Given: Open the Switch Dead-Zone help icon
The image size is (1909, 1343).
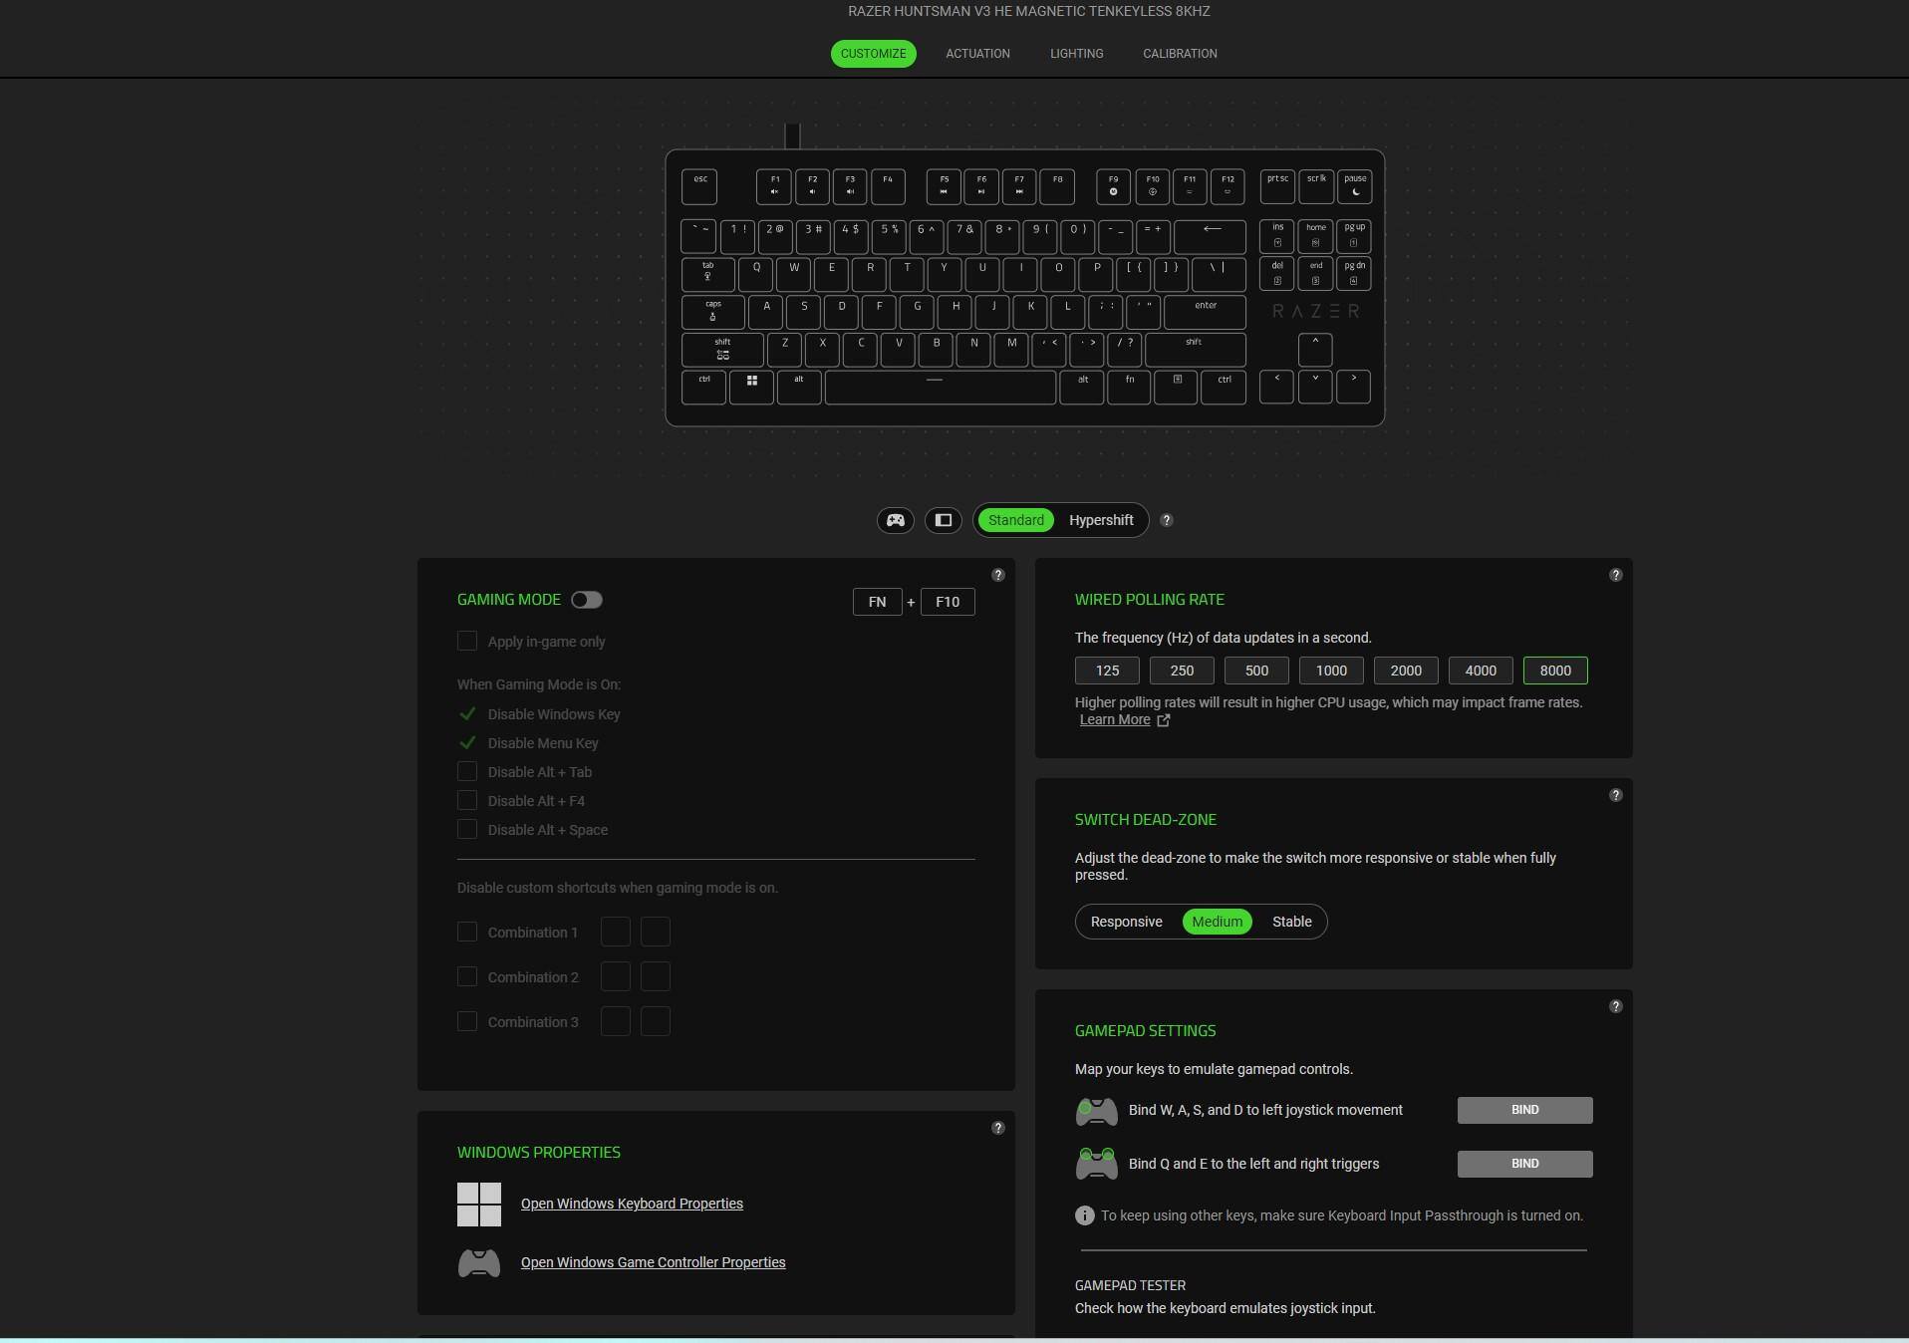Looking at the screenshot, I should [1616, 795].
